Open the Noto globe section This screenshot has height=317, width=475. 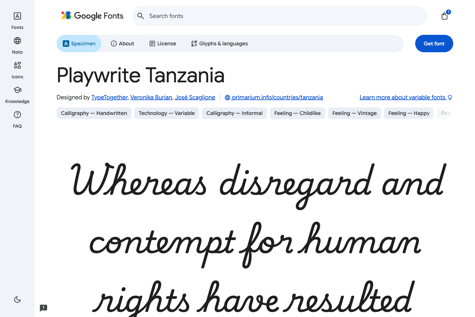17,45
